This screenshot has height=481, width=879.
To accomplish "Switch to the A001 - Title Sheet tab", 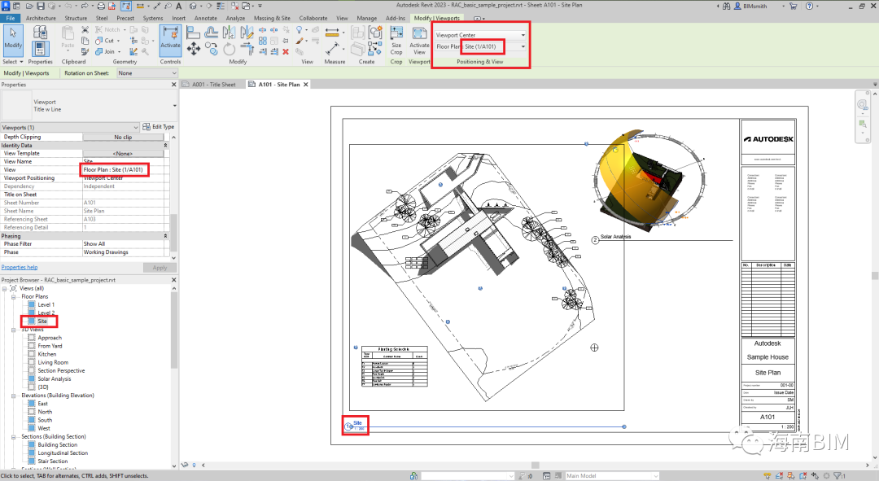I will (213, 85).
